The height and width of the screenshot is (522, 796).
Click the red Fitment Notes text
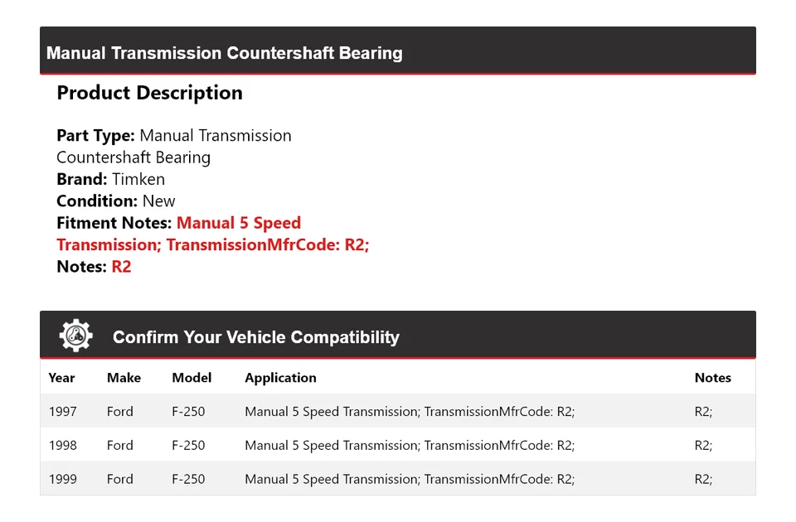(239, 223)
